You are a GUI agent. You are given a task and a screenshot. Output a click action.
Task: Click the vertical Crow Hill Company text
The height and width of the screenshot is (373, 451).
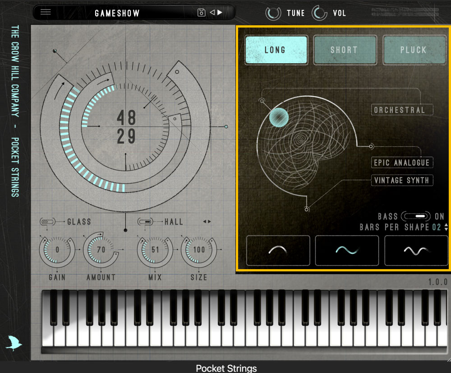click(x=15, y=111)
